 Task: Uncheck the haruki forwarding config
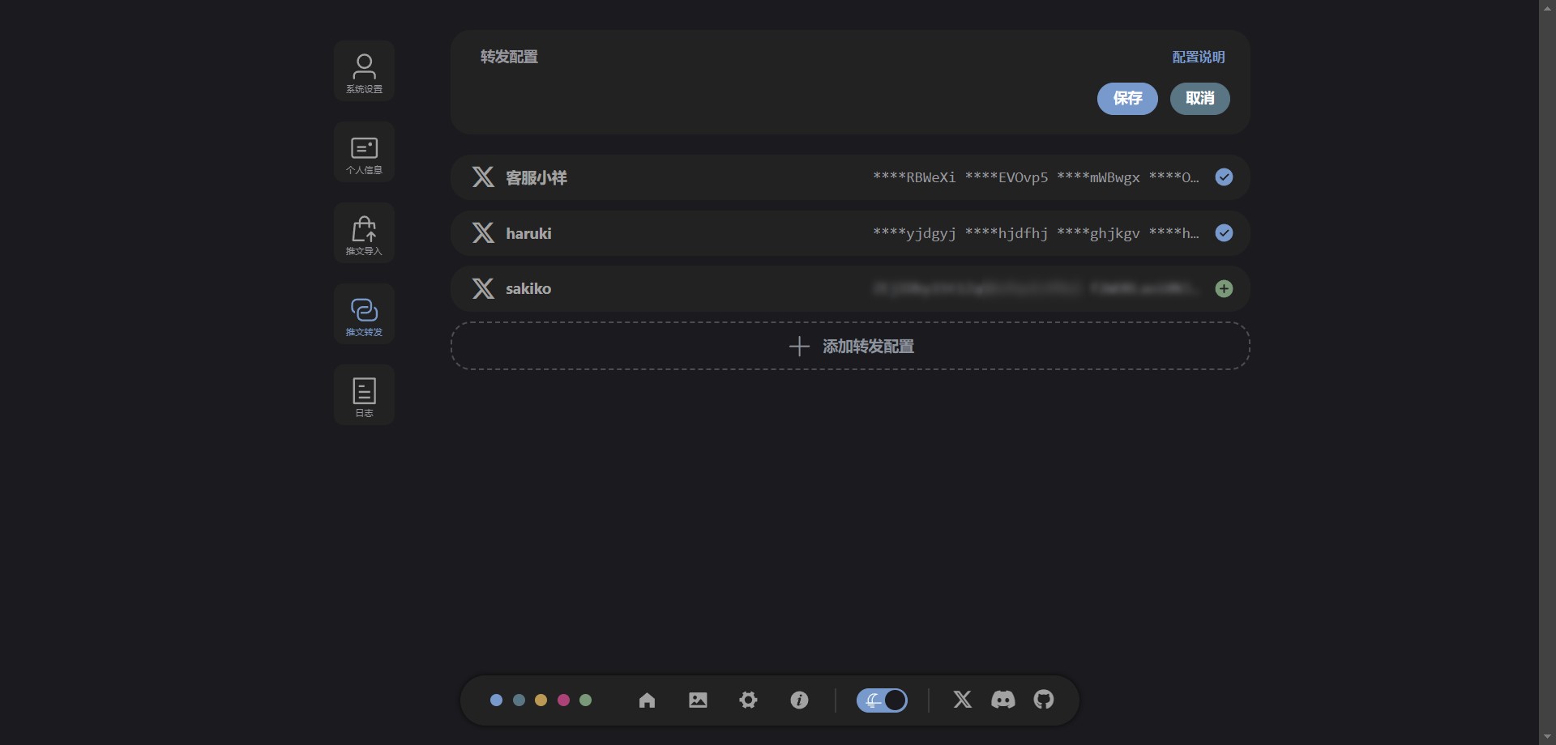[1224, 233]
